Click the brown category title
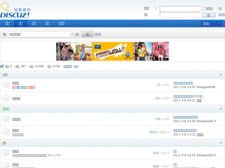This screenshot has width=225, height=168. click(x=4, y=143)
